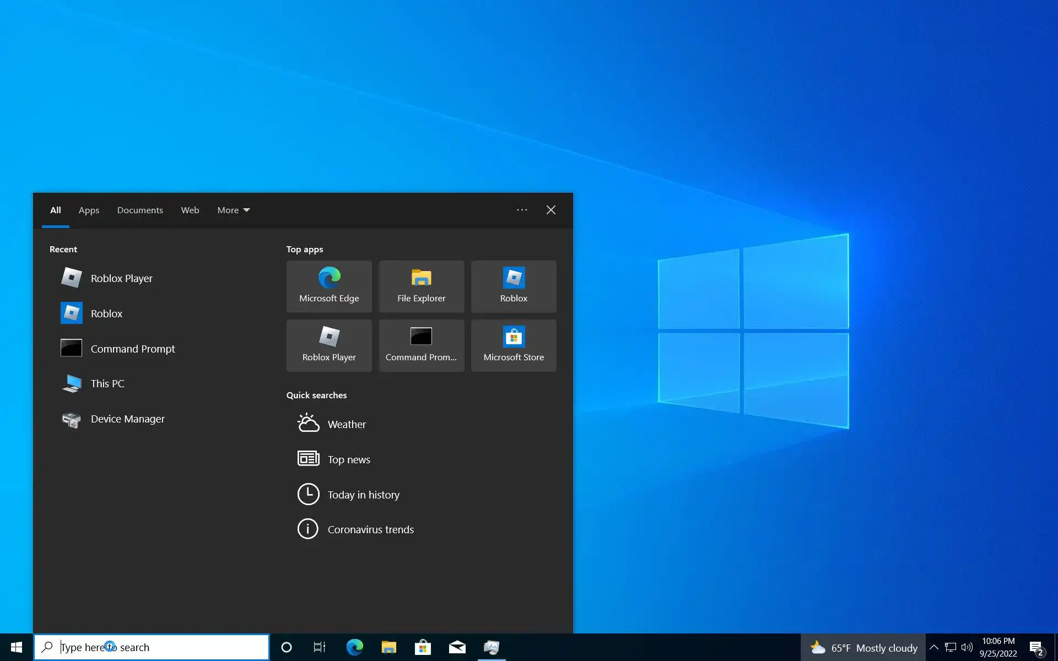
Task: Select the Web search tab
Action: click(190, 210)
